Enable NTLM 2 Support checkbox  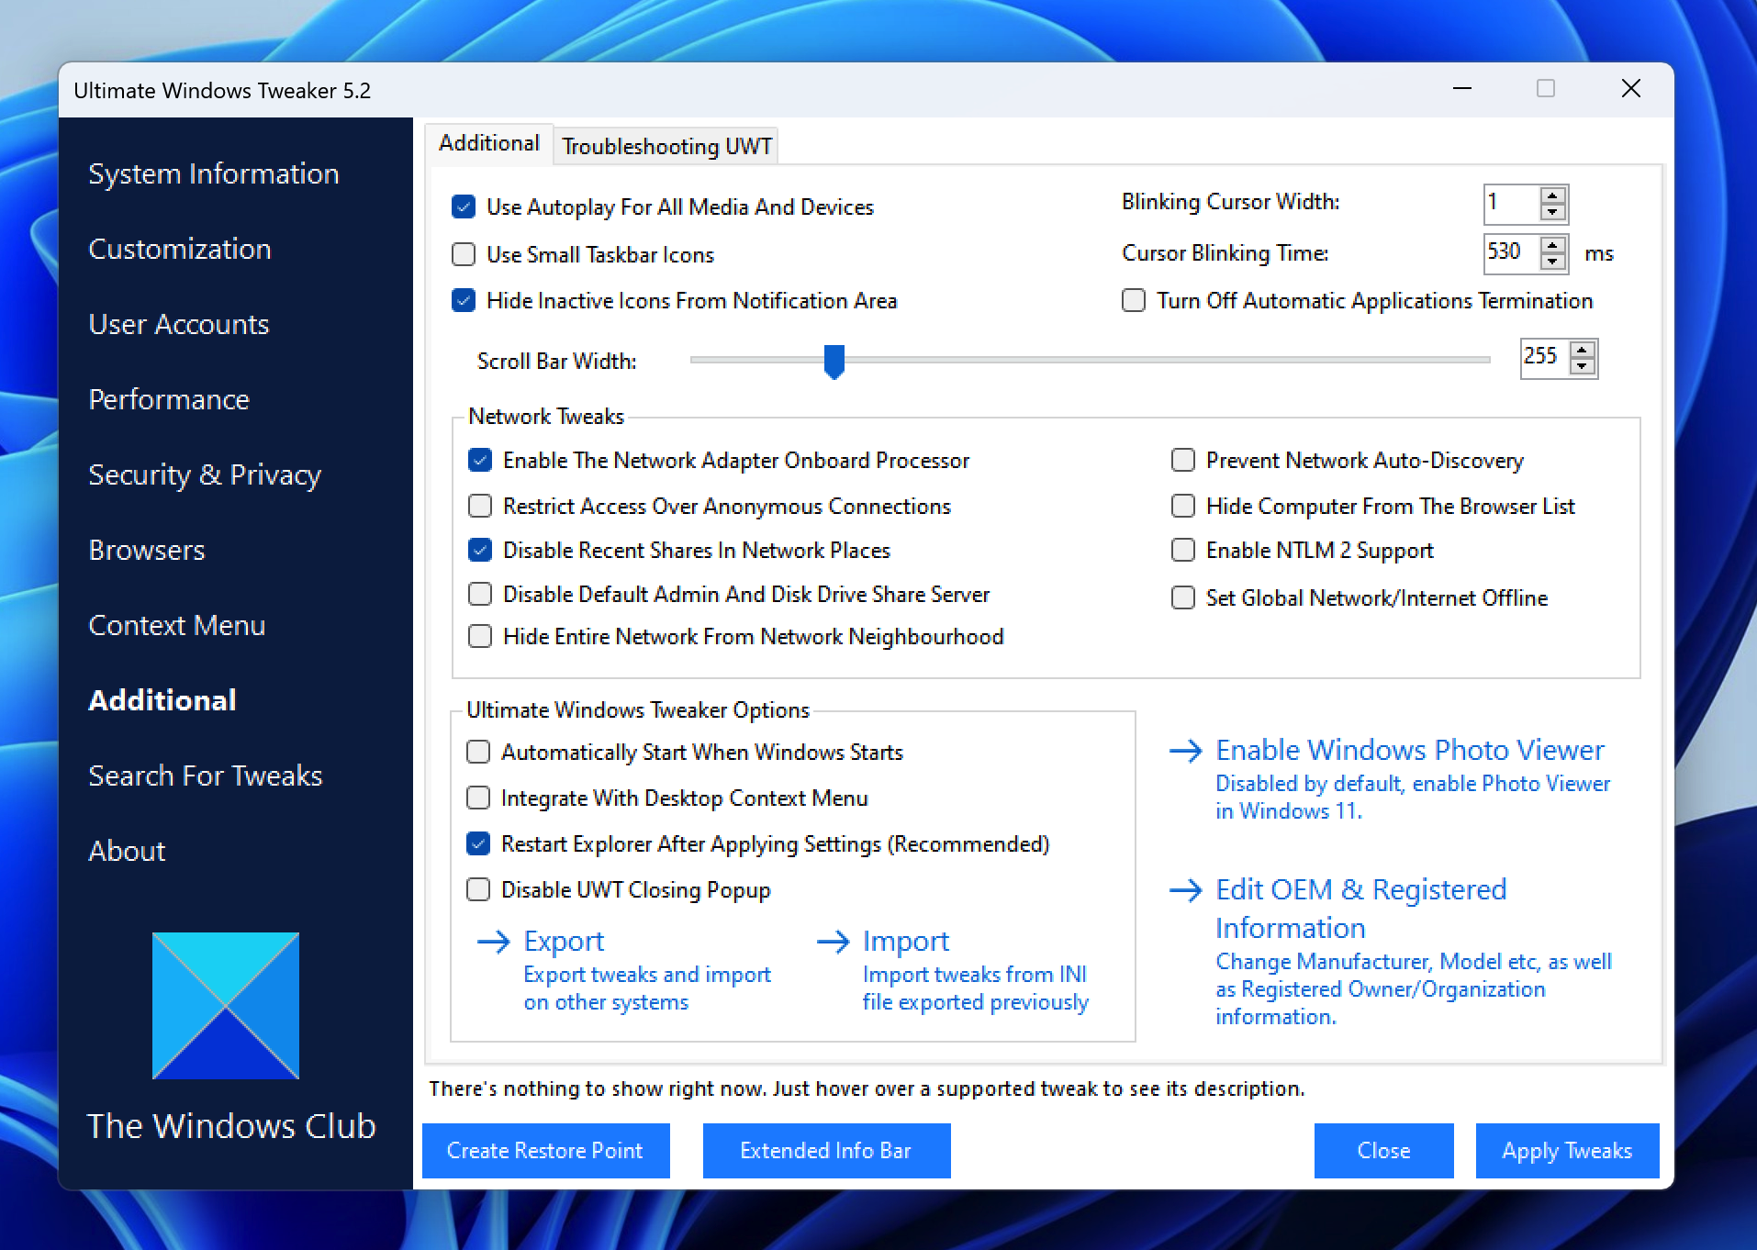click(1183, 550)
